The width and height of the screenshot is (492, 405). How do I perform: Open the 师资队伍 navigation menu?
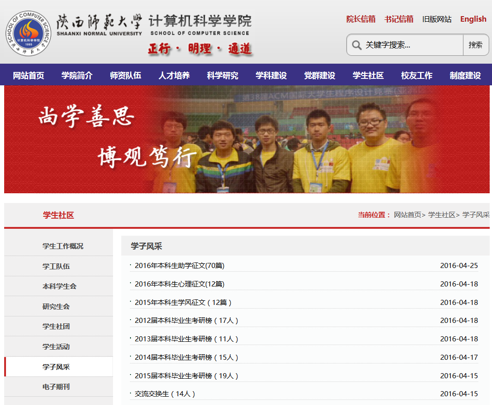125,76
